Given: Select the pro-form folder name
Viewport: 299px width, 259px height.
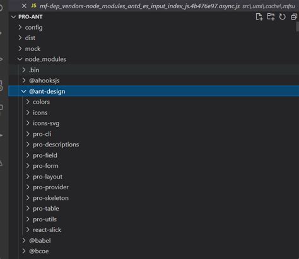Looking at the screenshot, I should pyautogui.click(x=45, y=166).
